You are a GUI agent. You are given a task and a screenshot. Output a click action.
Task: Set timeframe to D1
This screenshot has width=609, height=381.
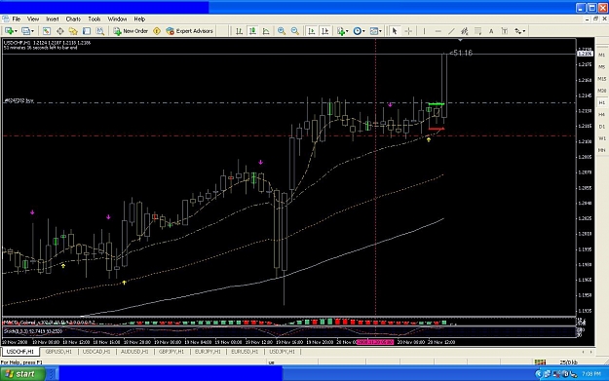[x=601, y=127]
